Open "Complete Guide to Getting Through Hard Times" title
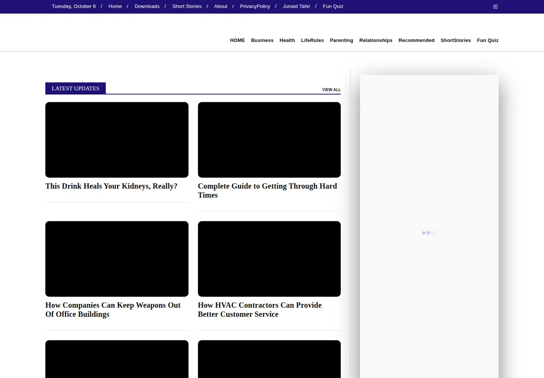Image resolution: width=544 pixels, height=378 pixels. click(x=267, y=191)
